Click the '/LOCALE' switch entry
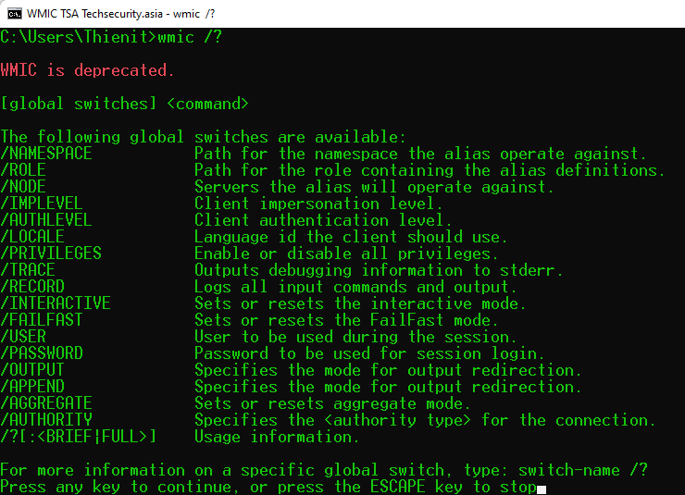The width and height of the screenshot is (685, 495). [x=32, y=237]
